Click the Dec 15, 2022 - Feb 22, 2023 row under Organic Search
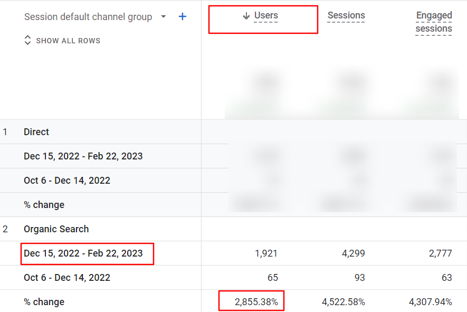 83,253
